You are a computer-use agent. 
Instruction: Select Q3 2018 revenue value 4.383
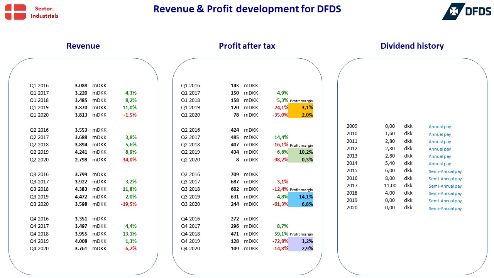click(x=81, y=189)
